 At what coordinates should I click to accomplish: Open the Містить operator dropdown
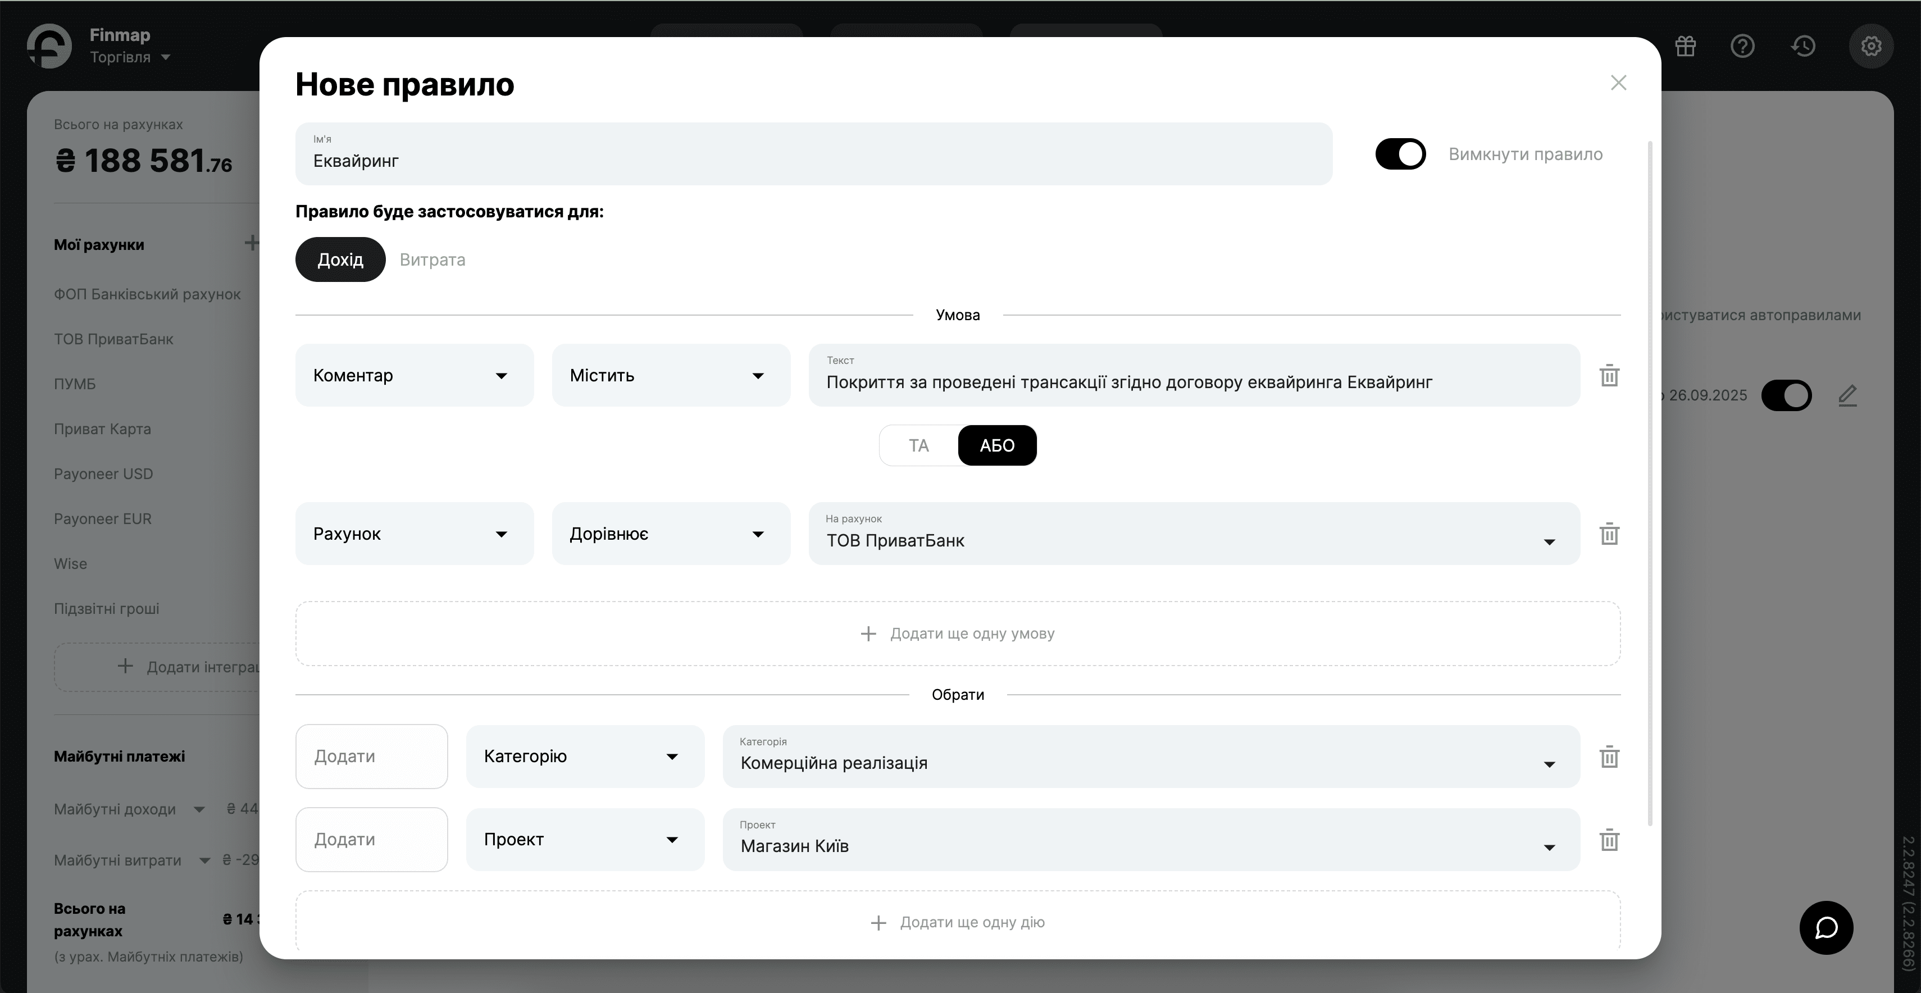pos(671,375)
